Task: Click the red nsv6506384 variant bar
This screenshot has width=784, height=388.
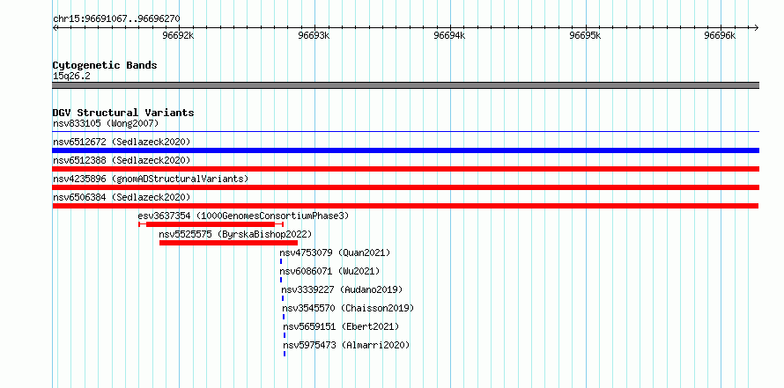Action: click(x=405, y=206)
